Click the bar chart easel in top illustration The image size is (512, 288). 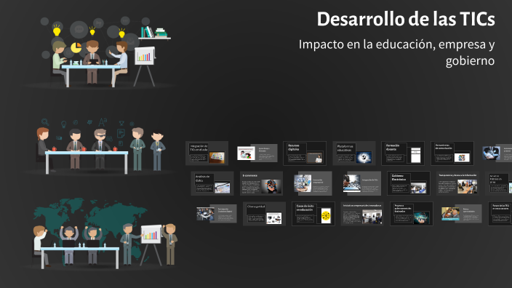(x=144, y=66)
